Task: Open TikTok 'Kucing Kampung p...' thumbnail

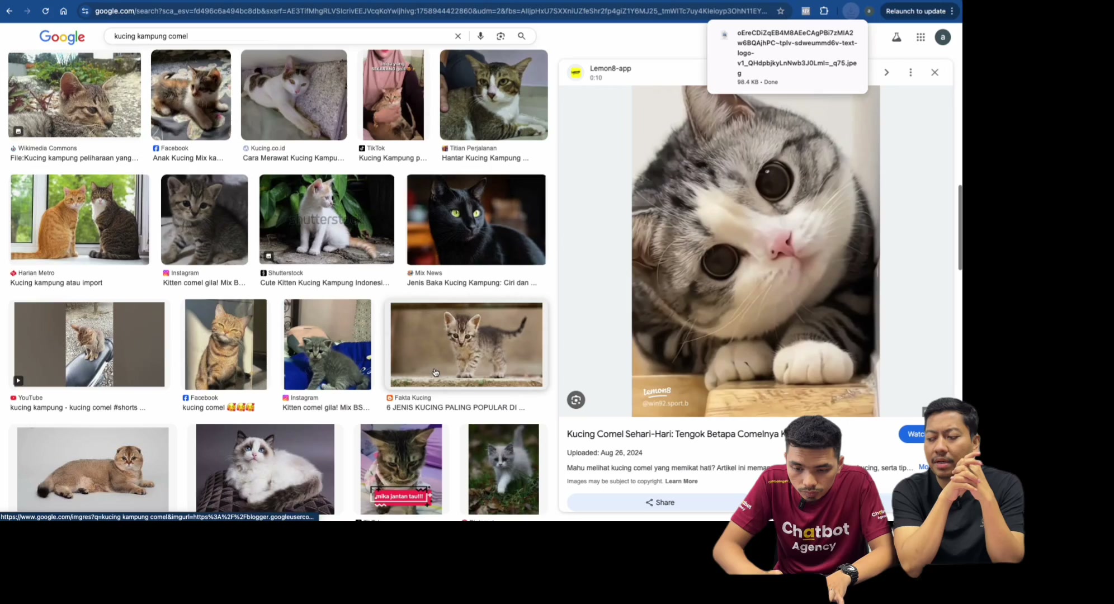Action: [393, 95]
